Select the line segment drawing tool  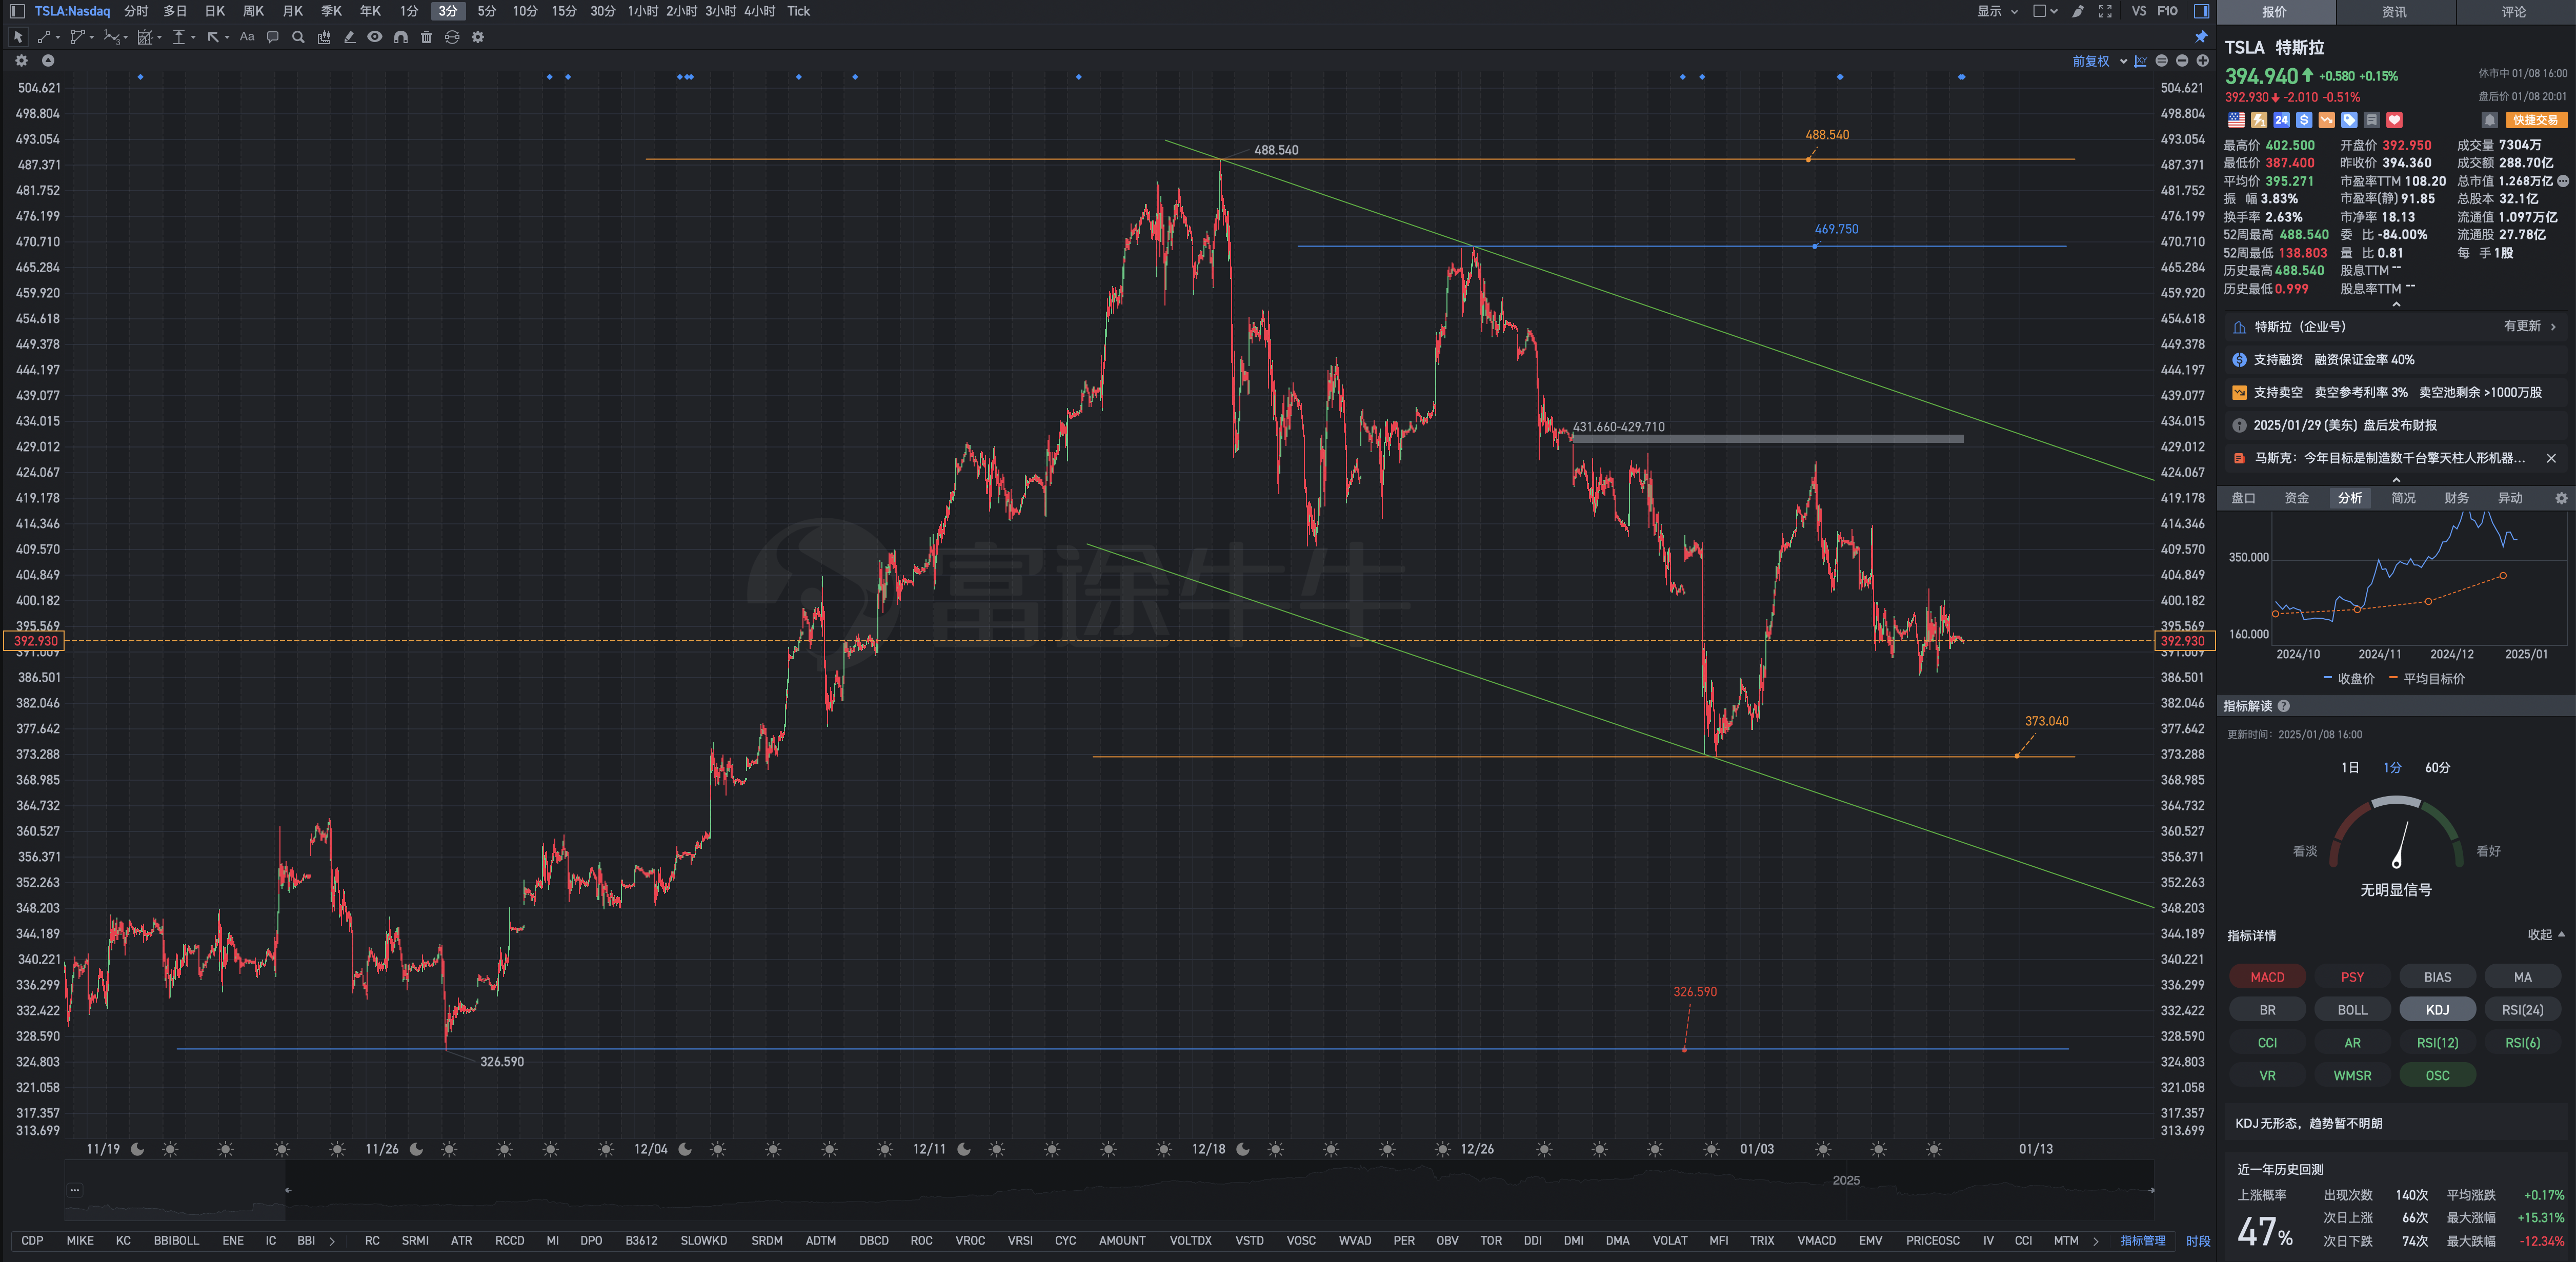pyautogui.click(x=43, y=37)
